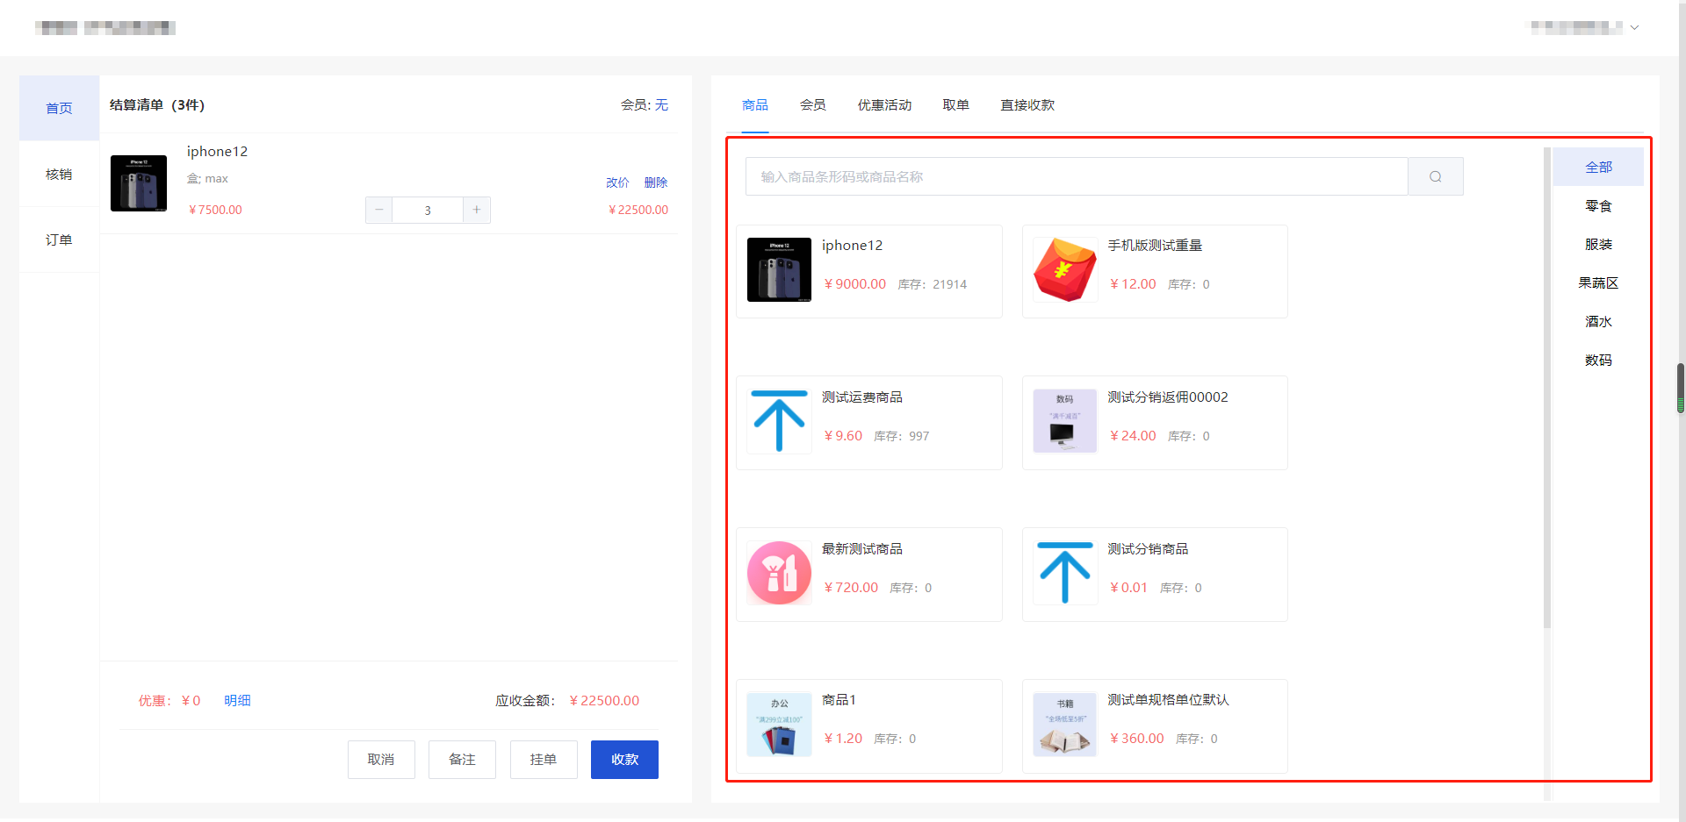Click the product search input field

click(x=1076, y=176)
